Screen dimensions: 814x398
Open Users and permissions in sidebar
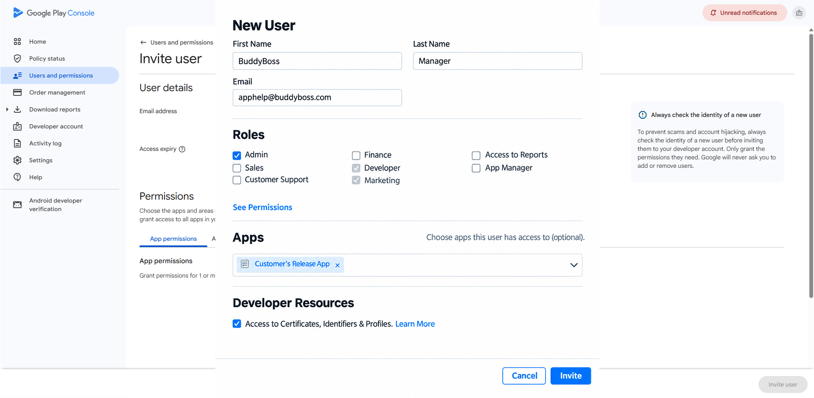(x=60, y=75)
